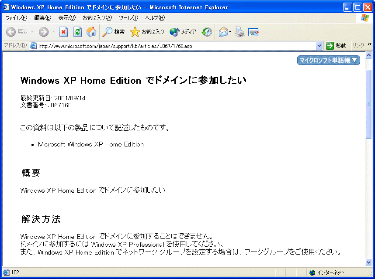Image resolution: width=375 pixels, height=279 pixels.
Task: Open the 表示(V) menu
Action: click(67, 18)
